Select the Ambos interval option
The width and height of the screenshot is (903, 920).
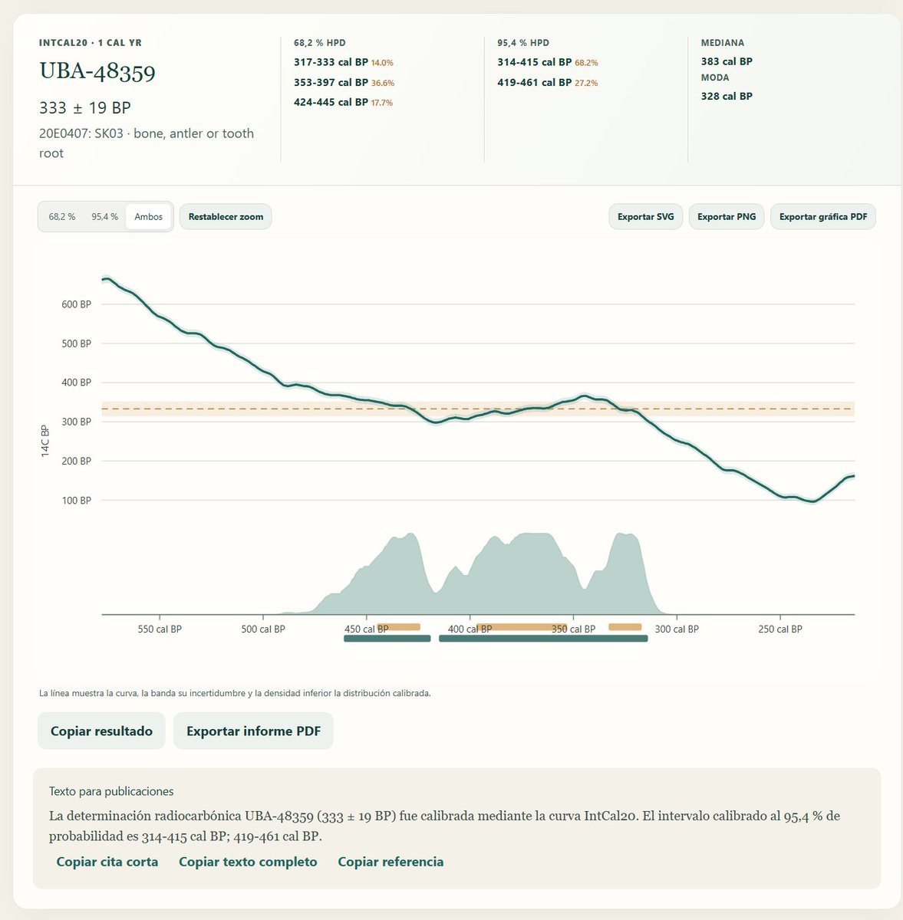click(149, 217)
